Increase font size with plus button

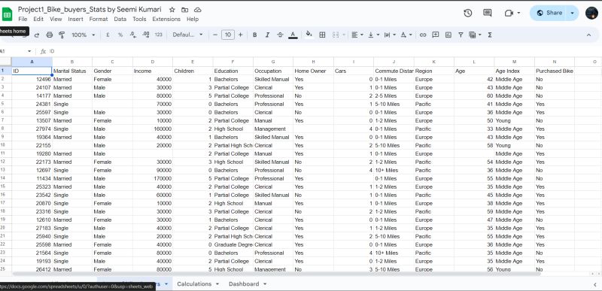[240, 35]
